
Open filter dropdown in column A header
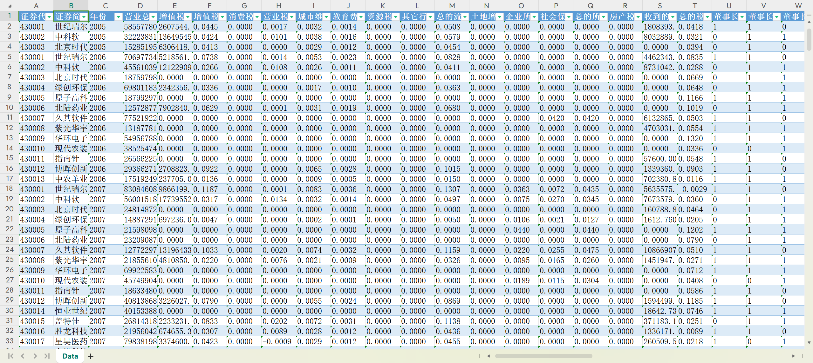click(x=49, y=17)
